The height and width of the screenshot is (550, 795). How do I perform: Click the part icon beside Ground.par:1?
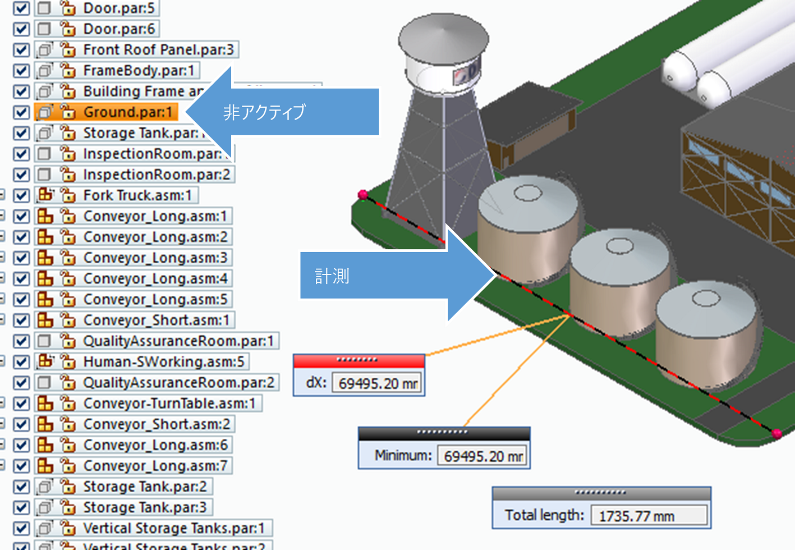pyautogui.click(x=44, y=112)
